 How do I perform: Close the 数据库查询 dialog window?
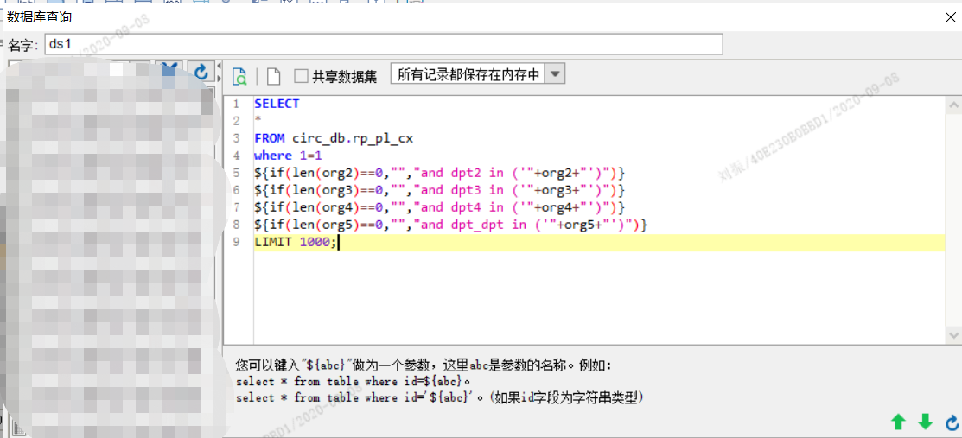[949, 16]
